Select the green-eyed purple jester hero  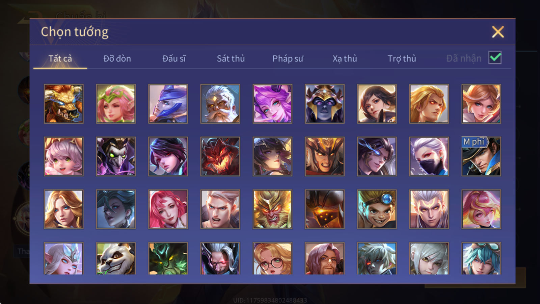coord(116,156)
